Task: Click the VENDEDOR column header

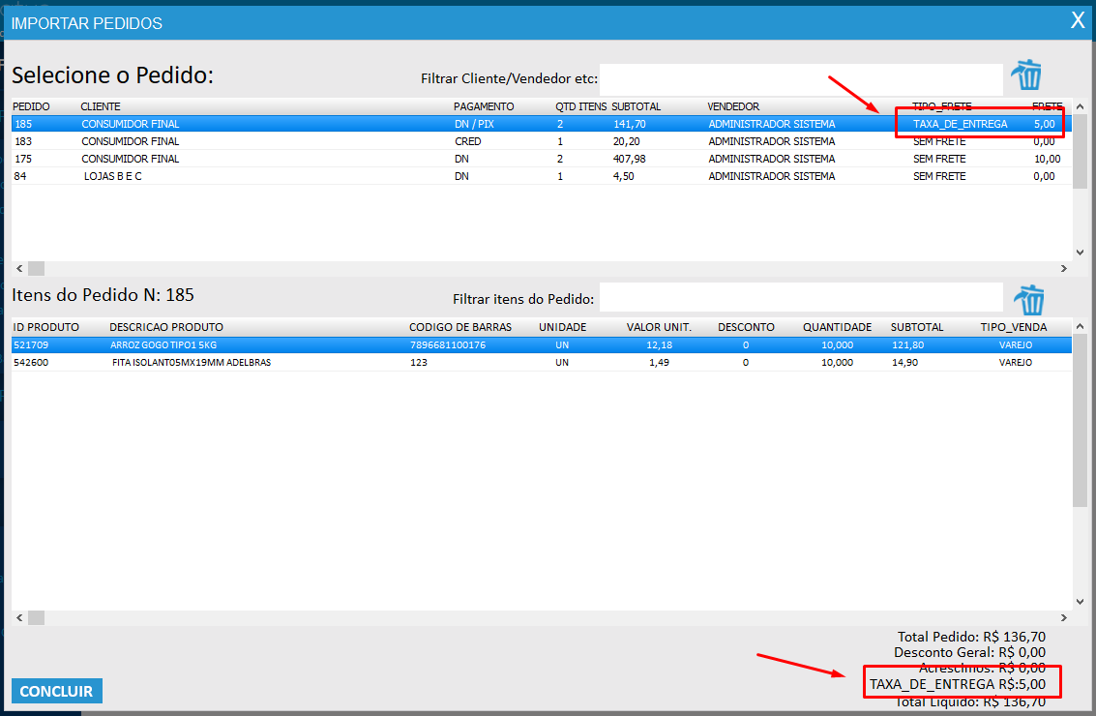Action: point(733,106)
